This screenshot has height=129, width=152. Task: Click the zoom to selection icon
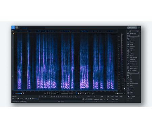click(x=50, y=93)
